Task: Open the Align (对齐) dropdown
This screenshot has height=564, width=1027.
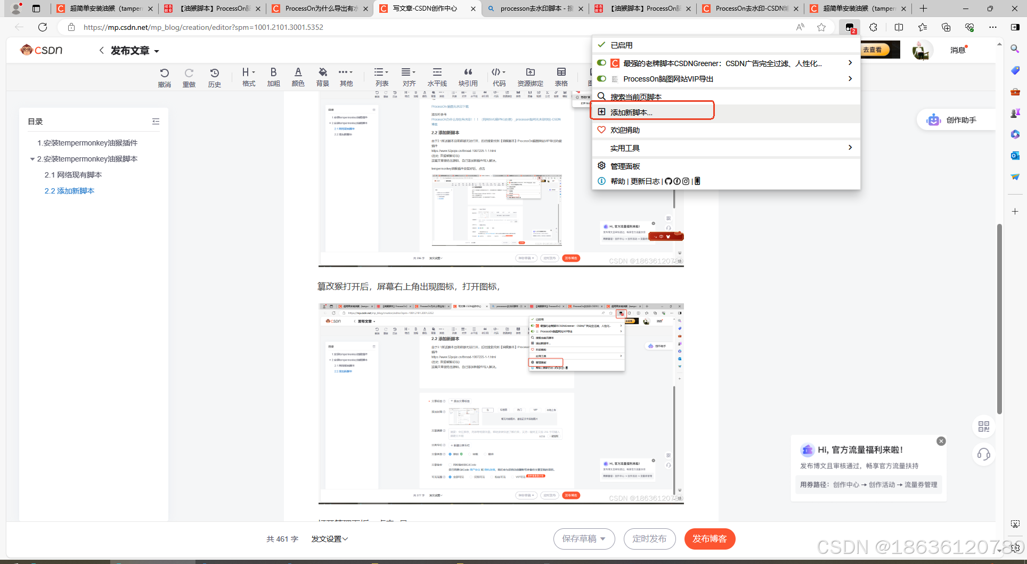Action: (409, 77)
